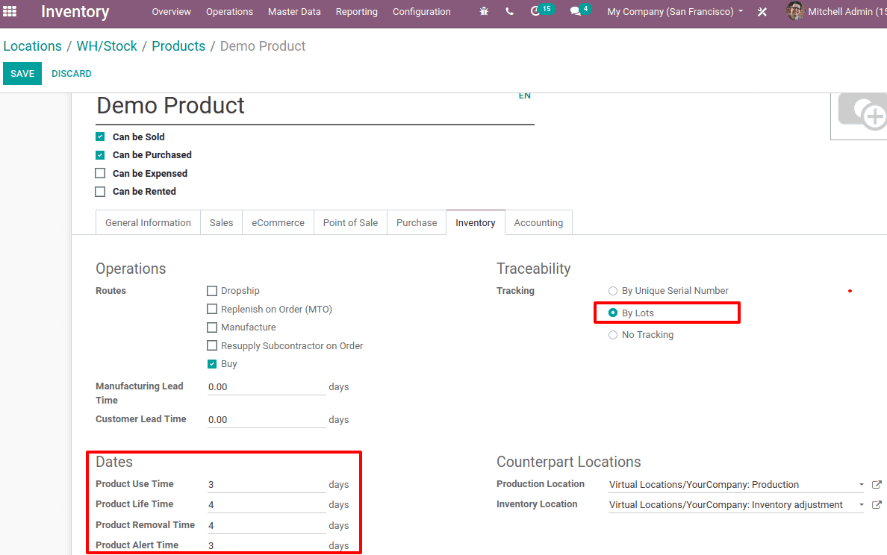Select By Lots tracking option
This screenshot has height=555, width=887.
613,313
